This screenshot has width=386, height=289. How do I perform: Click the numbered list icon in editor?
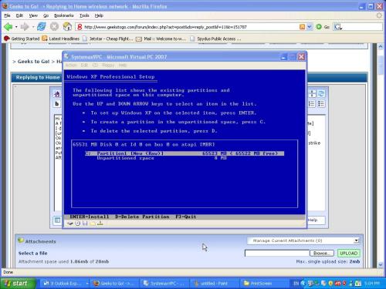click(312, 104)
